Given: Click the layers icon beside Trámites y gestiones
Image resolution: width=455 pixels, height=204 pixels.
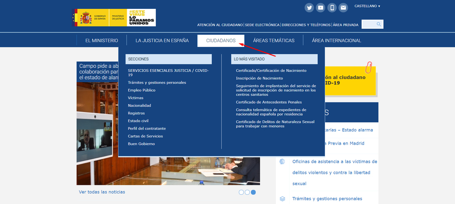Looking at the screenshot, I should click(x=282, y=199).
